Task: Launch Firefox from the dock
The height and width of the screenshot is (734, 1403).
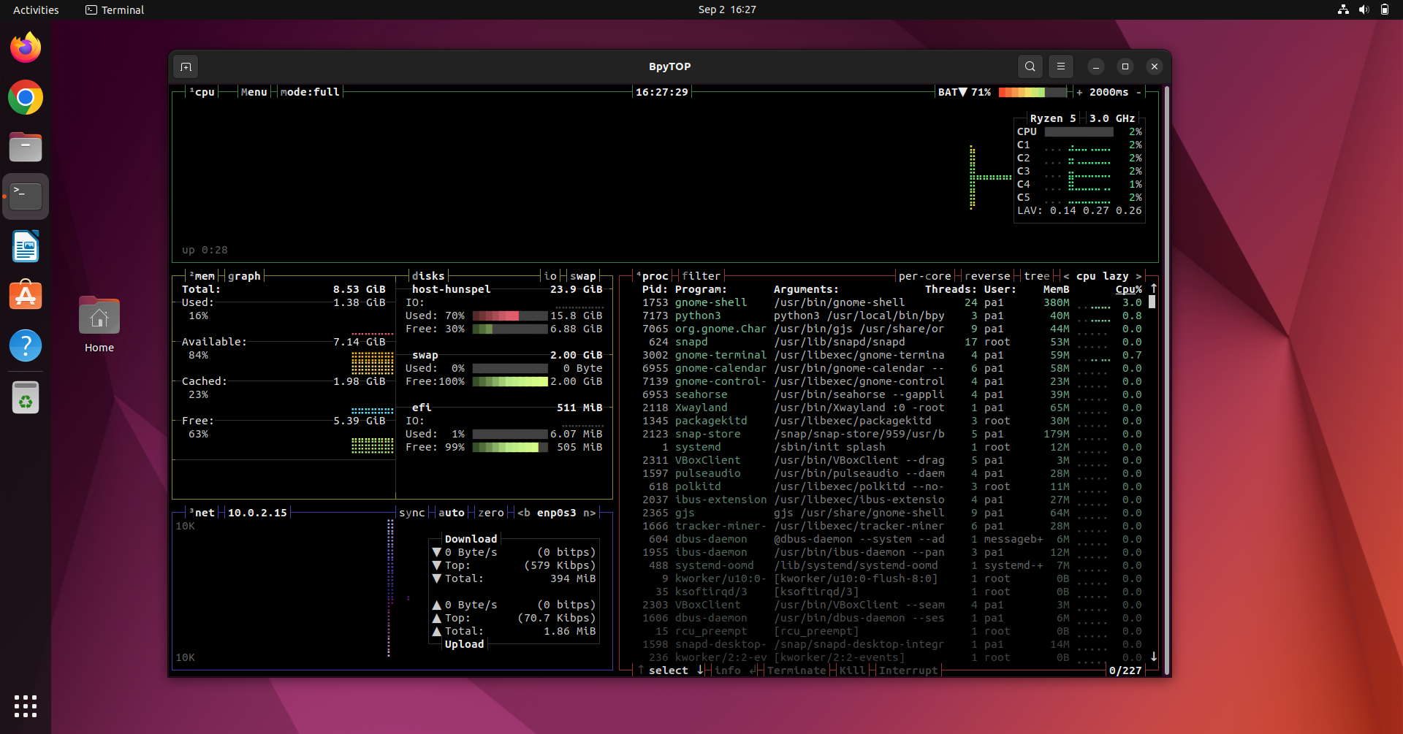Action: point(26,47)
